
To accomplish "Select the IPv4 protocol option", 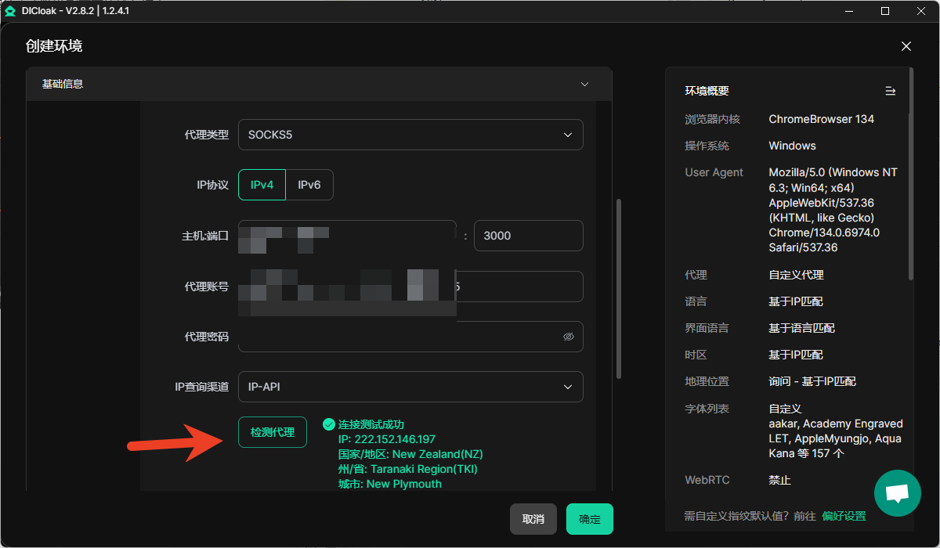I will coord(262,185).
